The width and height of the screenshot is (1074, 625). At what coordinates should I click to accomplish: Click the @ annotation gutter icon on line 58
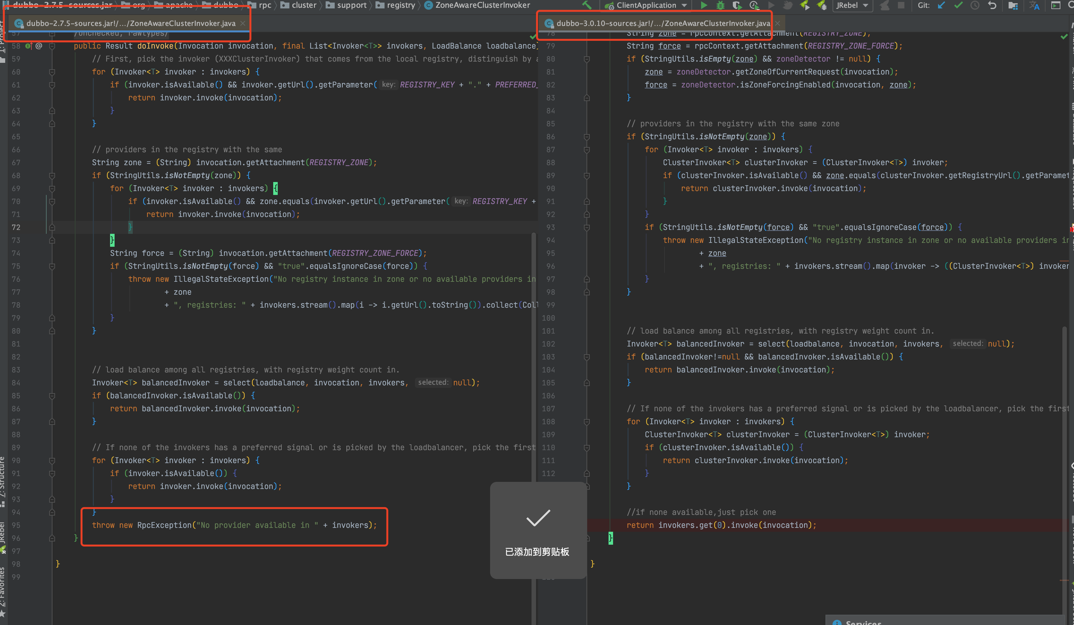(39, 46)
